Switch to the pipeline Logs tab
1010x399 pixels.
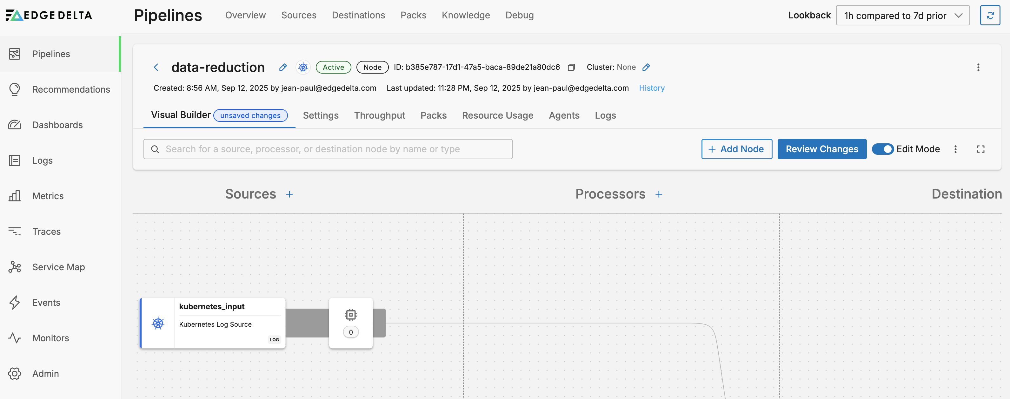pyautogui.click(x=605, y=115)
